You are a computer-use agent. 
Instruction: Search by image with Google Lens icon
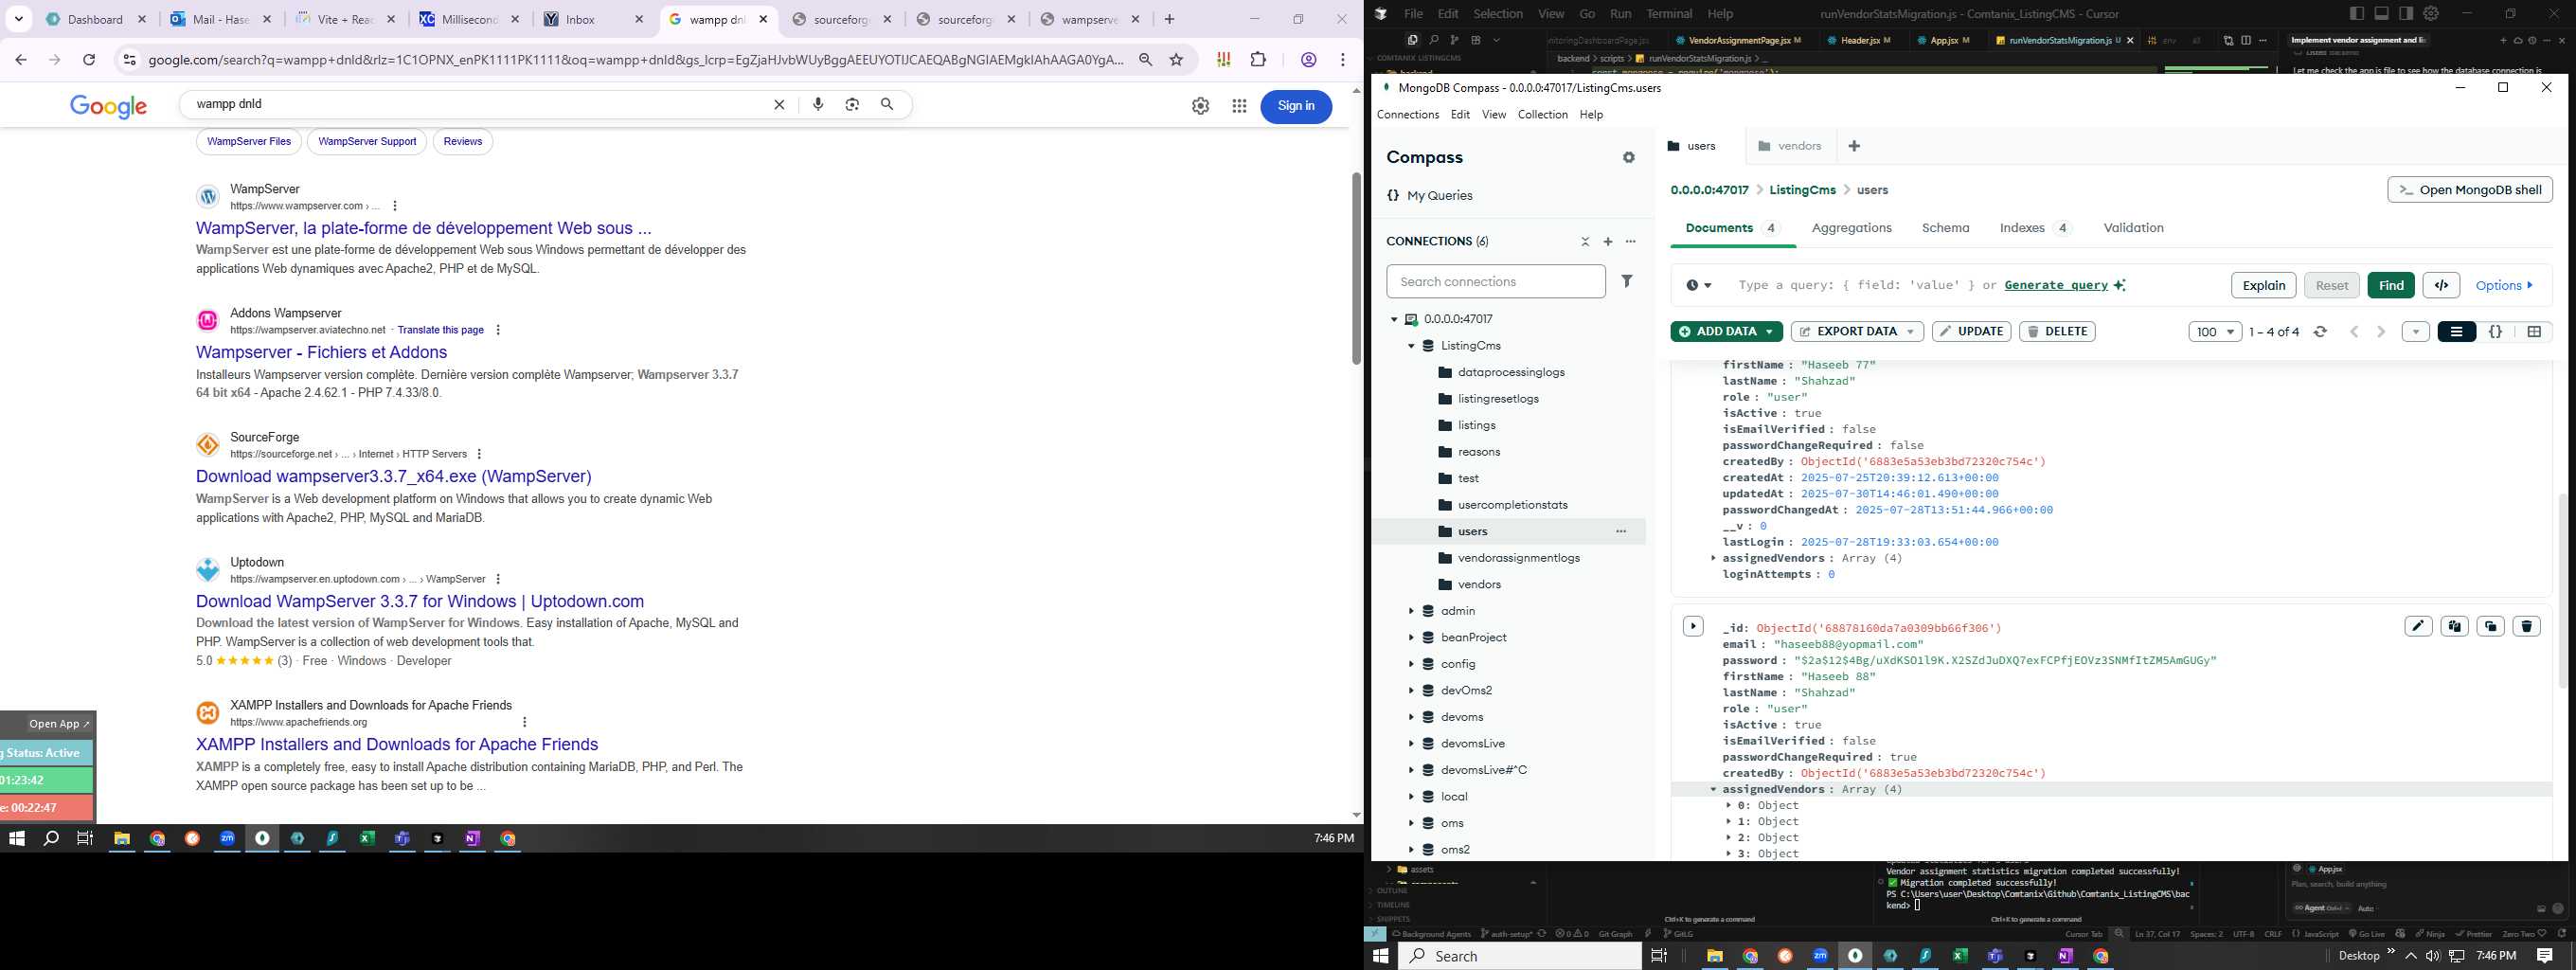coord(852,104)
